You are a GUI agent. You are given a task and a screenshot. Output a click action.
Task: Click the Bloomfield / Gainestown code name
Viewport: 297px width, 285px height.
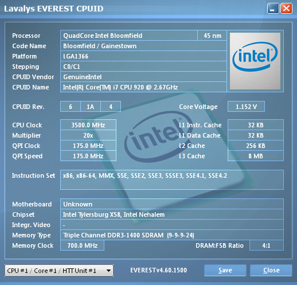pyautogui.click(x=143, y=46)
